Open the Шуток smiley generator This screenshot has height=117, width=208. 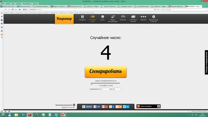[x=103, y=18]
